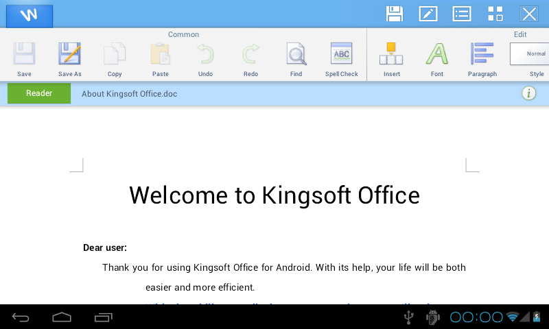Tap the 00:00 clock
549x329 pixels.
476,317
